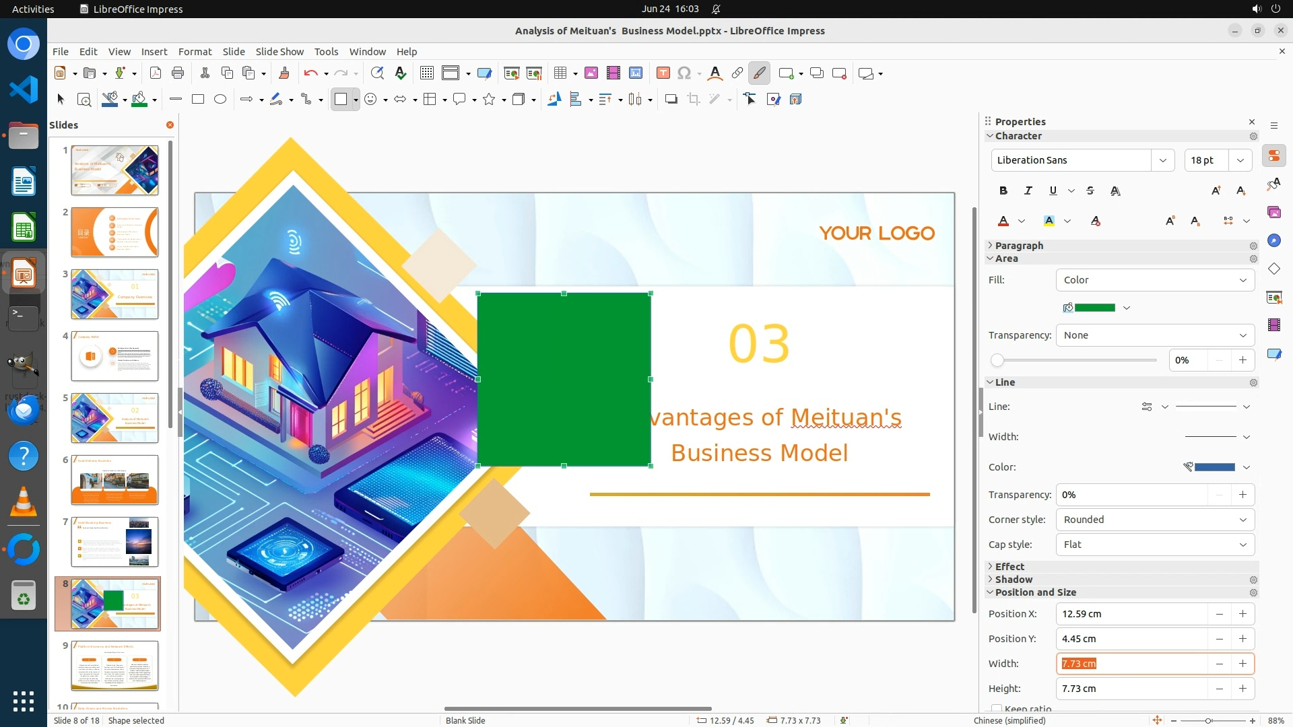Click the Insert Text Box icon
The width and height of the screenshot is (1293, 727).
pyautogui.click(x=663, y=73)
